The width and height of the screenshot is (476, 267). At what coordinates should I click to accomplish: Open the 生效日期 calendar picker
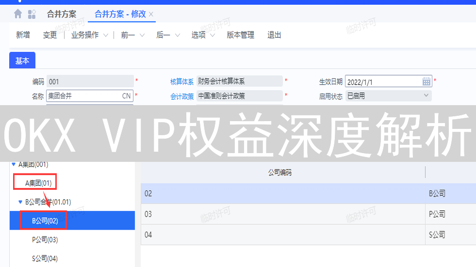(x=426, y=81)
